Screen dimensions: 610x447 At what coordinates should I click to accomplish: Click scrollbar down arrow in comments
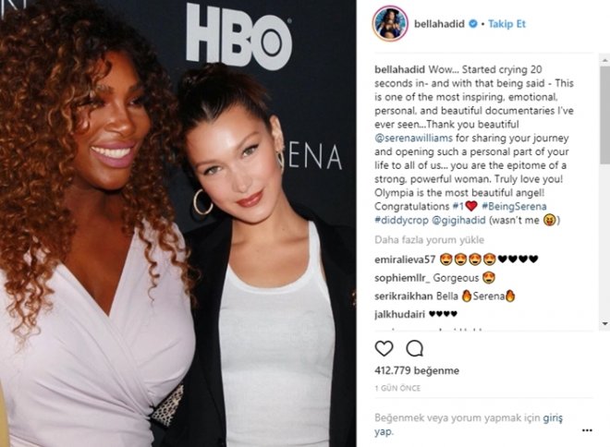point(605,323)
